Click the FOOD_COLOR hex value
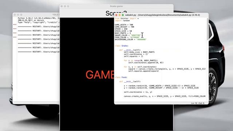 click(135, 37)
